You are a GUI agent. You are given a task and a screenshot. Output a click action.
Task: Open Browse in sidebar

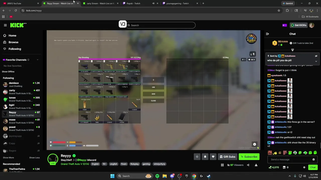click(x=13, y=42)
